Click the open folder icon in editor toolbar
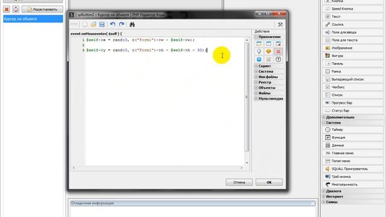The width and height of the screenshot is (386, 217). [x=93, y=24]
